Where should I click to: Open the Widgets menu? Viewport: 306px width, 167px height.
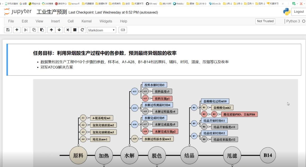coord(106,21)
